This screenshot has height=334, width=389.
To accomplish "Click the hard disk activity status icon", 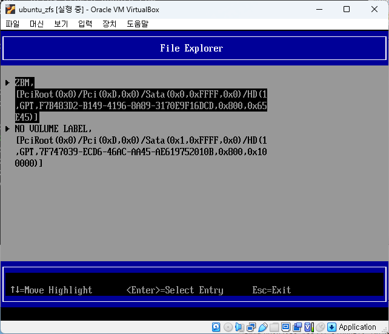I will coord(216,327).
